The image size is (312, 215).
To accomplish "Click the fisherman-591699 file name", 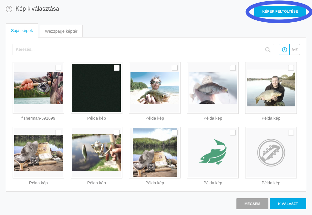I will pyautogui.click(x=38, y=118).
